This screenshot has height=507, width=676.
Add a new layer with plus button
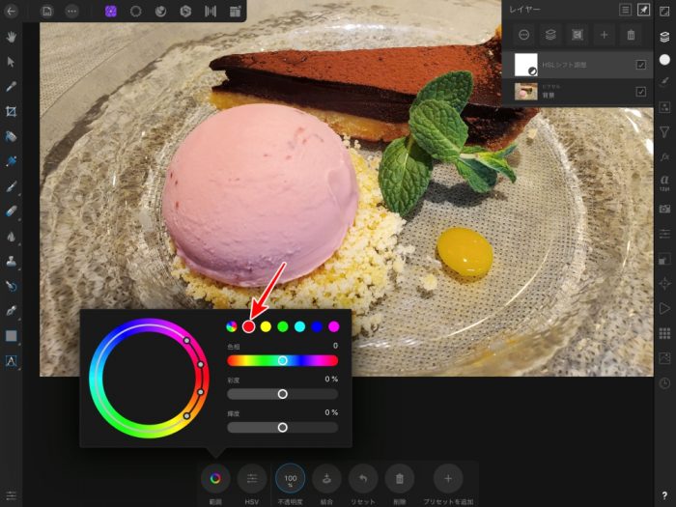604,35
